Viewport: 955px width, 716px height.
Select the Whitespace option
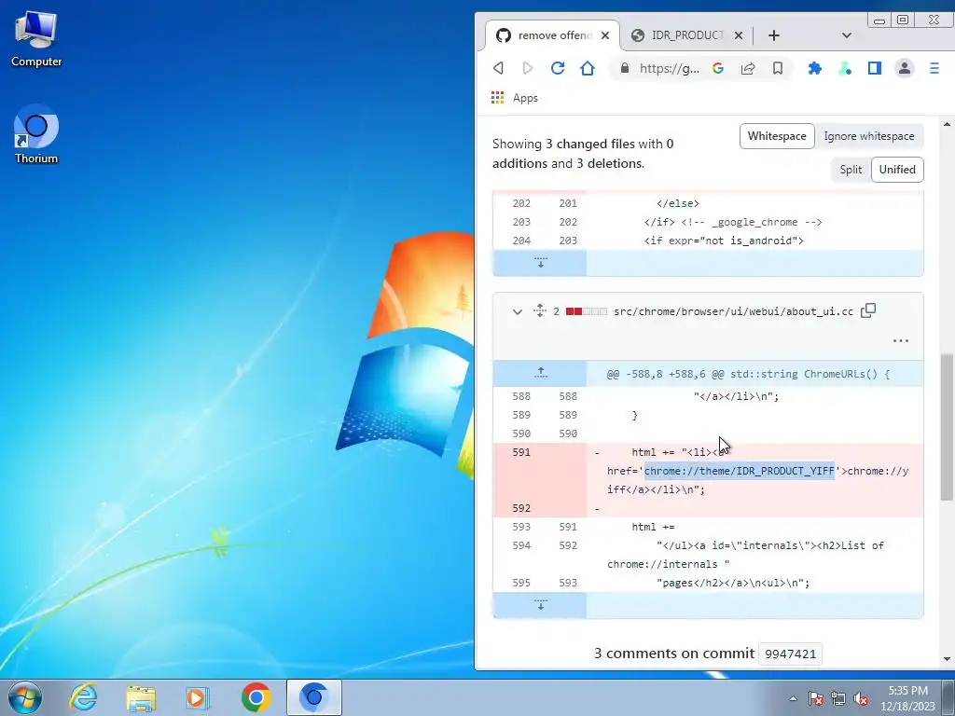tap(777, 136)
